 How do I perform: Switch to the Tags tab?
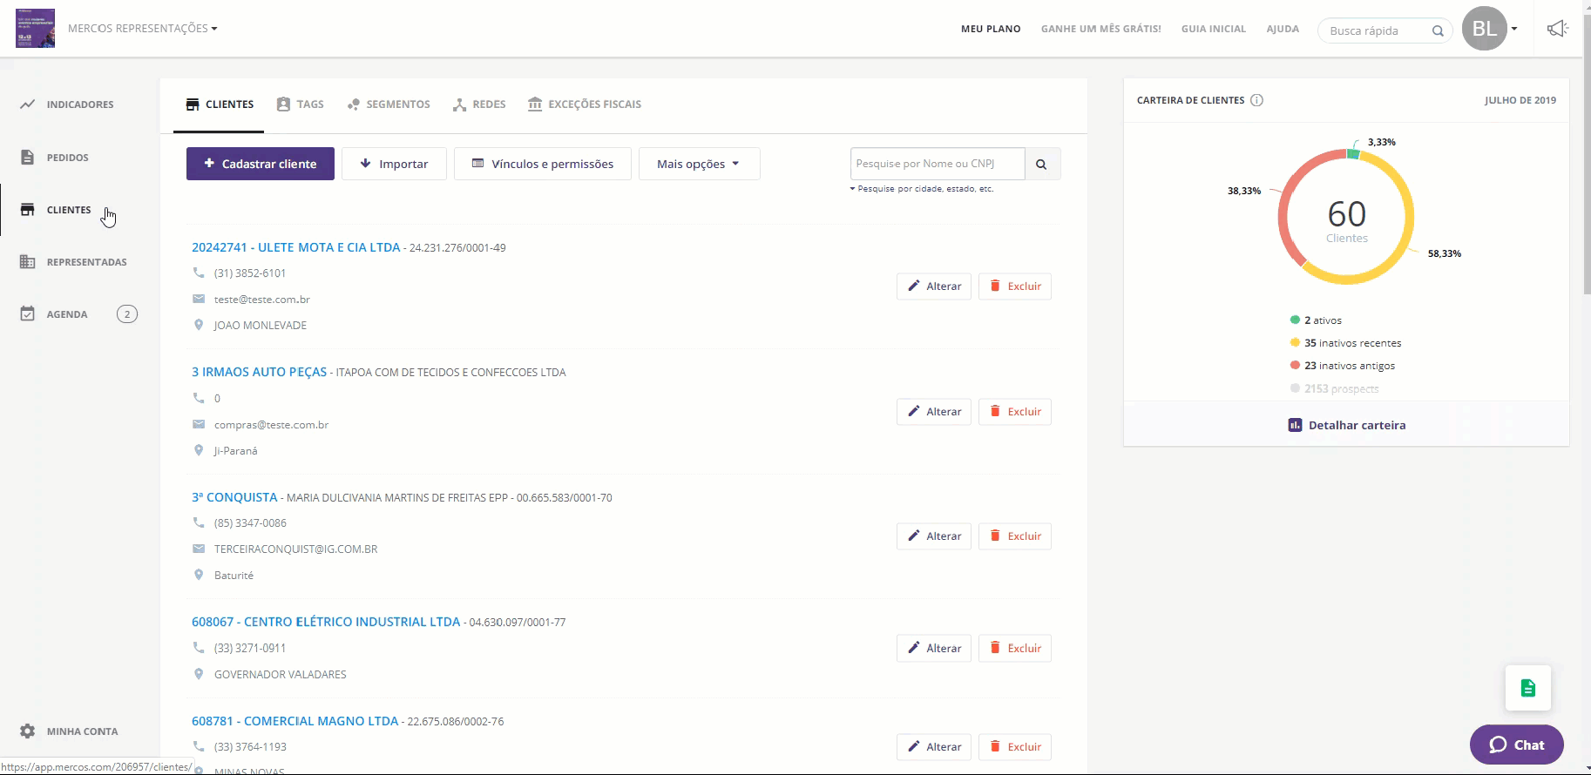coord(301,104)
